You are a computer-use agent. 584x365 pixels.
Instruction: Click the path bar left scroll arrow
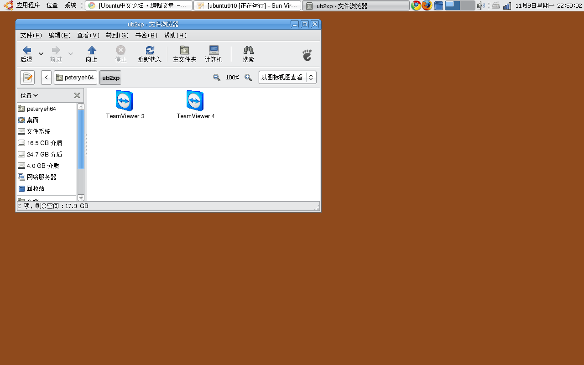pyautogui.click(x=46, y=78)
